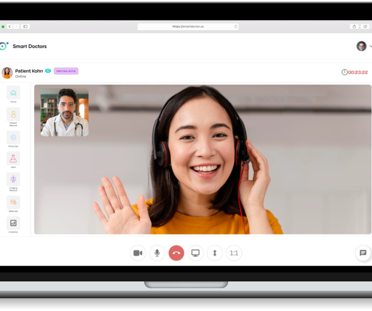Open Imaging Record in sidebar
The width and height of the screenshot is (372, 311).
click(13, 179)
